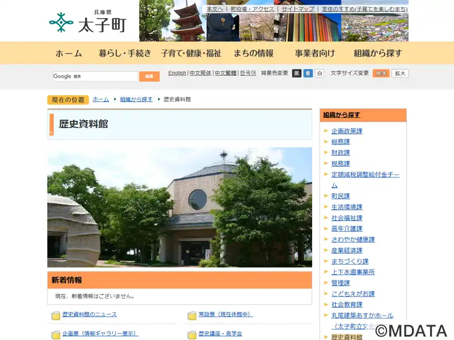Open the 暮らし・手続き menu
The width and height of the screenshot is (454, 340).
[x=125, y=53]
